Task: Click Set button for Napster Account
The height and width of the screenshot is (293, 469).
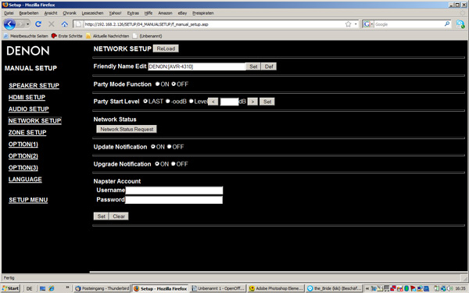Action: [x=101, y=216]
